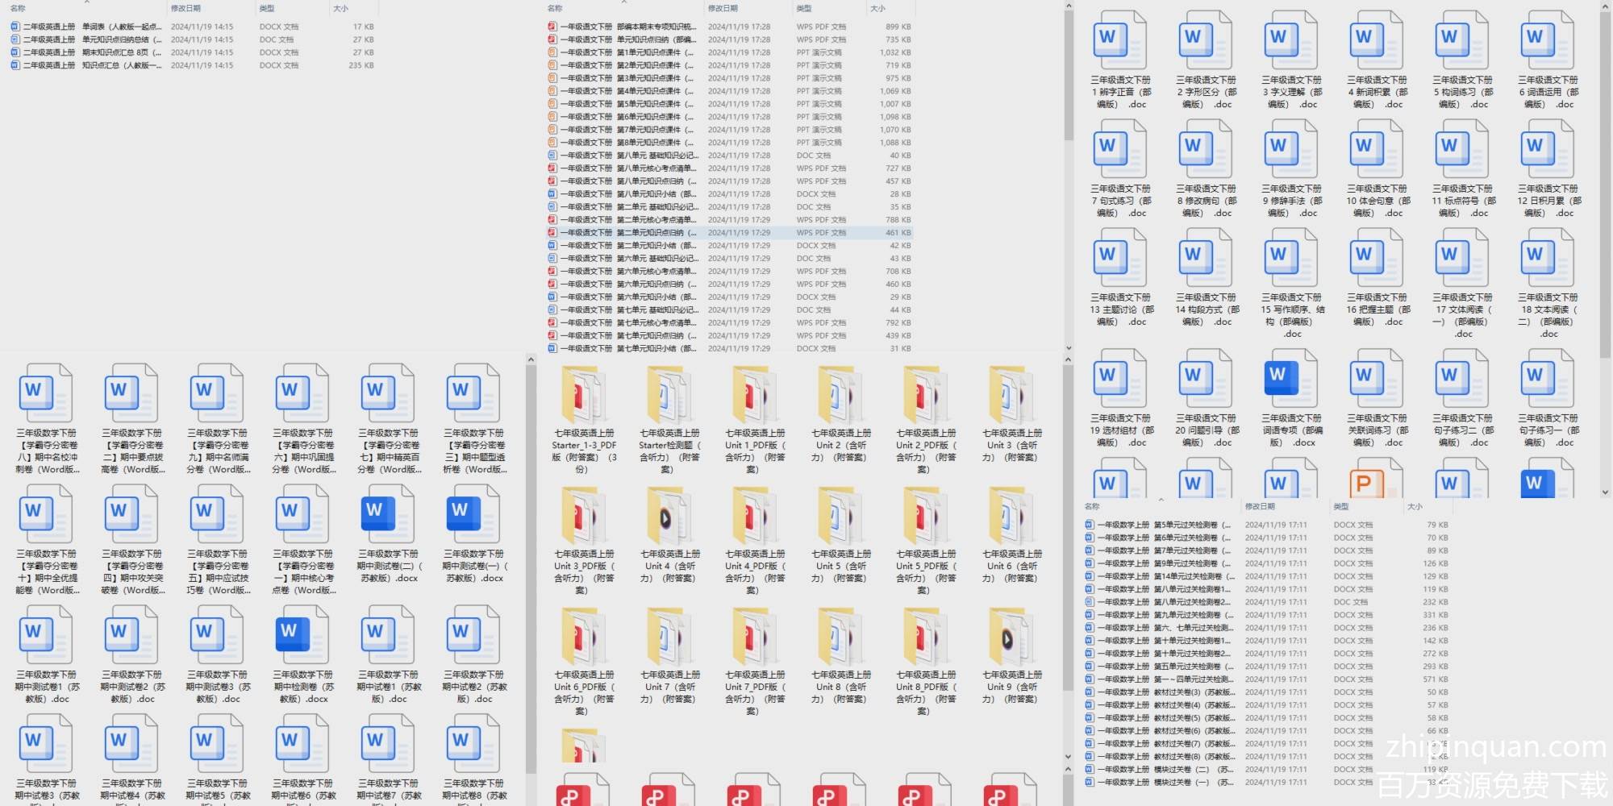
Task: Click 一年级语文下册 第六单元核心考点清单 file name
Action: (628, 272)
